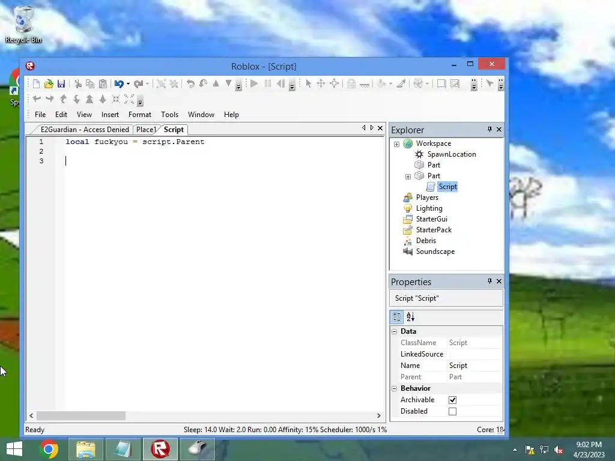This screenshot has width=615, height=461.
Task: Click the New document icon in toolbar
Action: (36, 83)
